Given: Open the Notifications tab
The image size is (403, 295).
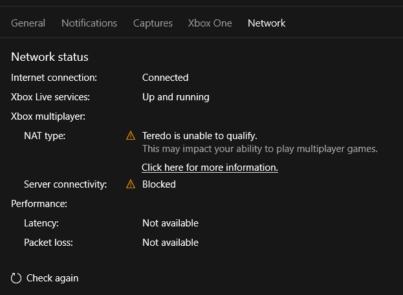Looking at the screenshot, I should coord(89,23).
